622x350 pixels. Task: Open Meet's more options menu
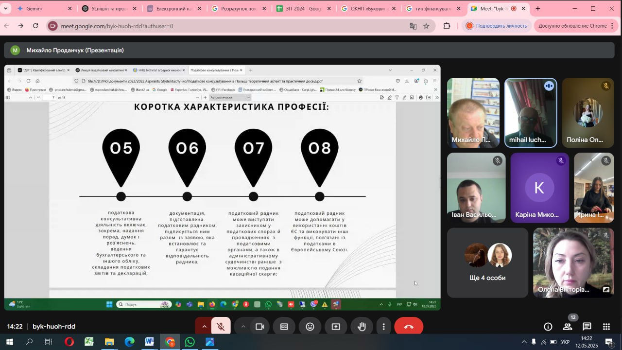pyautogui.click(x=384, y=327)
